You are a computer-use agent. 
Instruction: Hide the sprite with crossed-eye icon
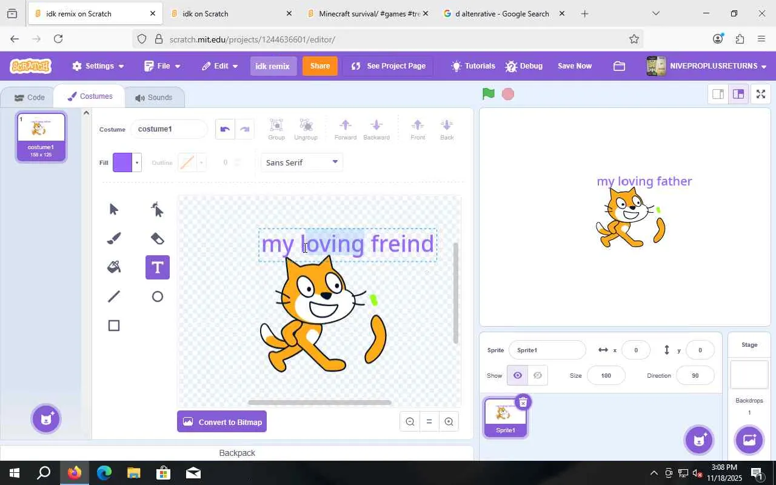pyautogui.click(x=538, y=376)
